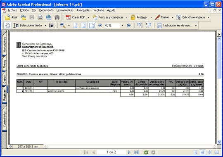Go to first page button
223x157 pixels.
click(x=86, y=152)
